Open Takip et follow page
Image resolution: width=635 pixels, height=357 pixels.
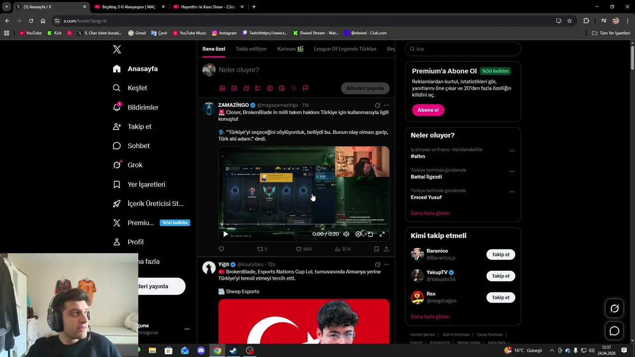point(132,126)
